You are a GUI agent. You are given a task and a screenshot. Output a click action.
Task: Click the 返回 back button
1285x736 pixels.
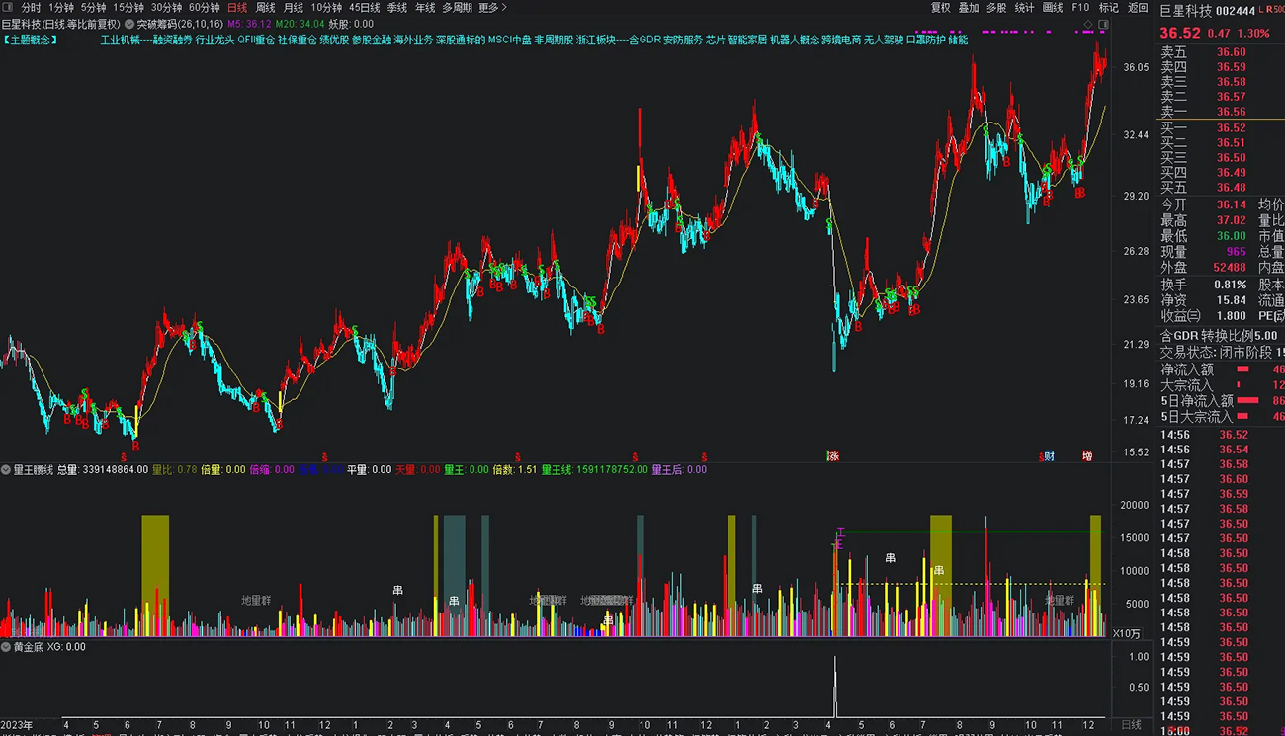click(1138, 8)
